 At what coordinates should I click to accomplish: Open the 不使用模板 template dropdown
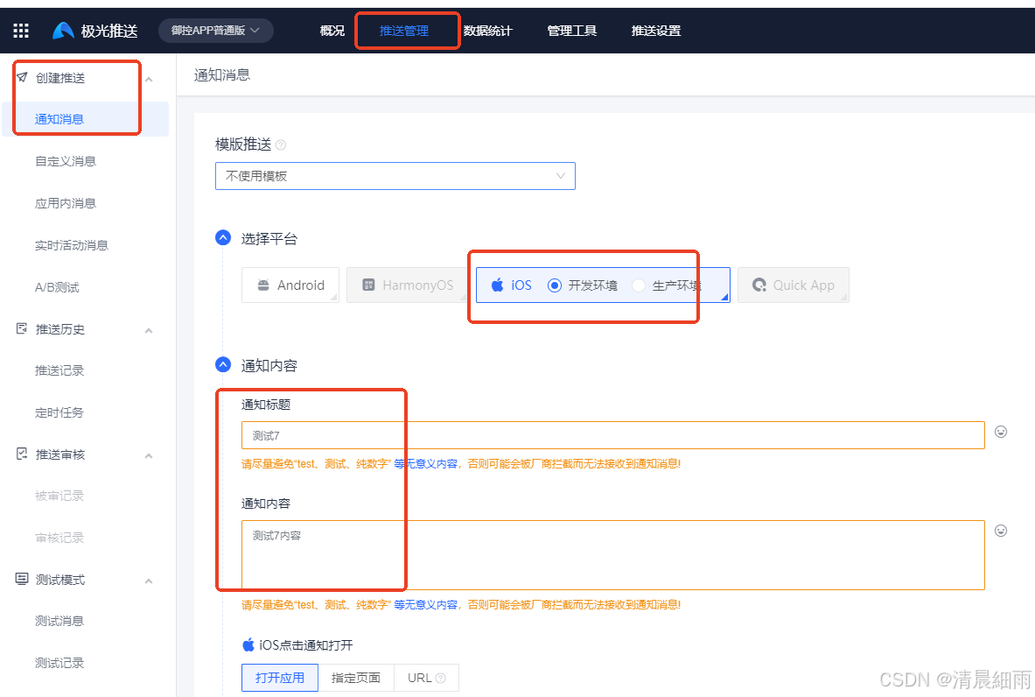(x=395, y=176)
